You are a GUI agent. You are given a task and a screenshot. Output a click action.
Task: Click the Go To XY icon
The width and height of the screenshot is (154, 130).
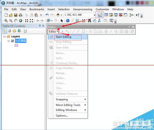tap(99, 21)
